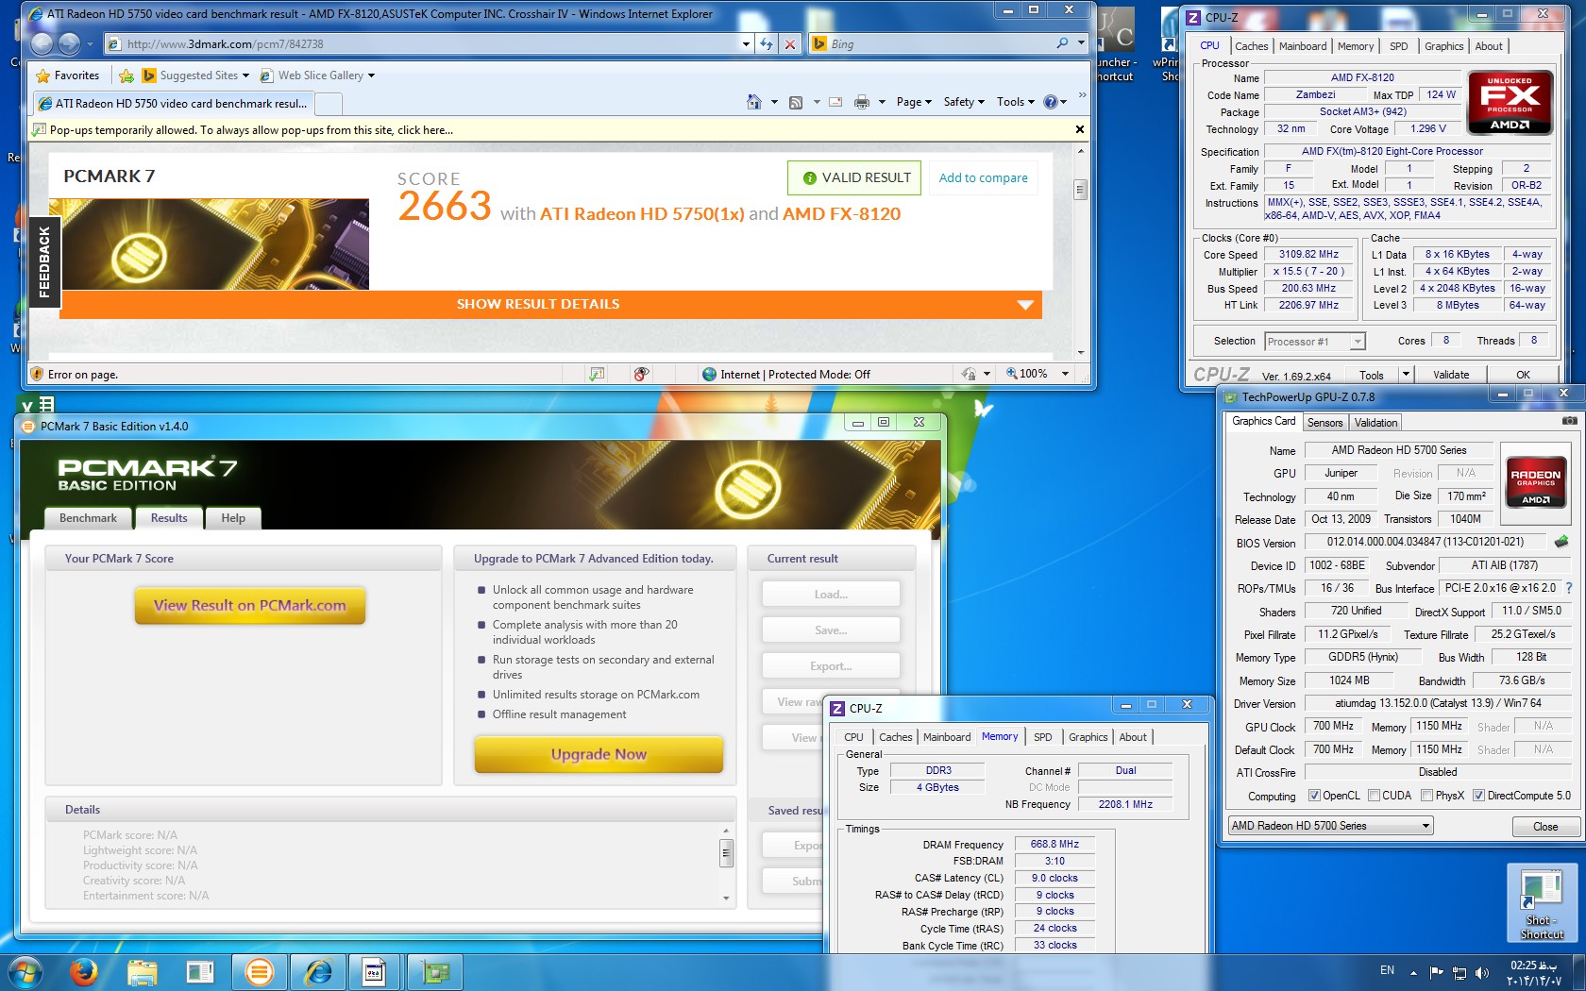Click the IE Home icon
Image resolution: width=1586 pixels, height=991 pixels.
tap(754, 102)
